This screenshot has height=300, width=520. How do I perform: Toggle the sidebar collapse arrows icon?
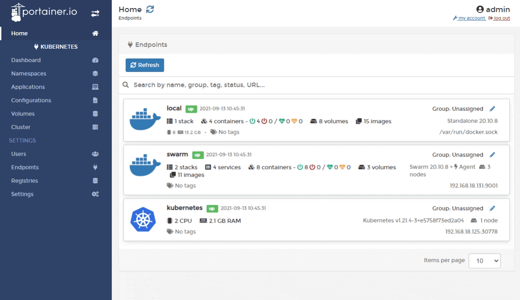pyautogui.click(x=95, y=13)
